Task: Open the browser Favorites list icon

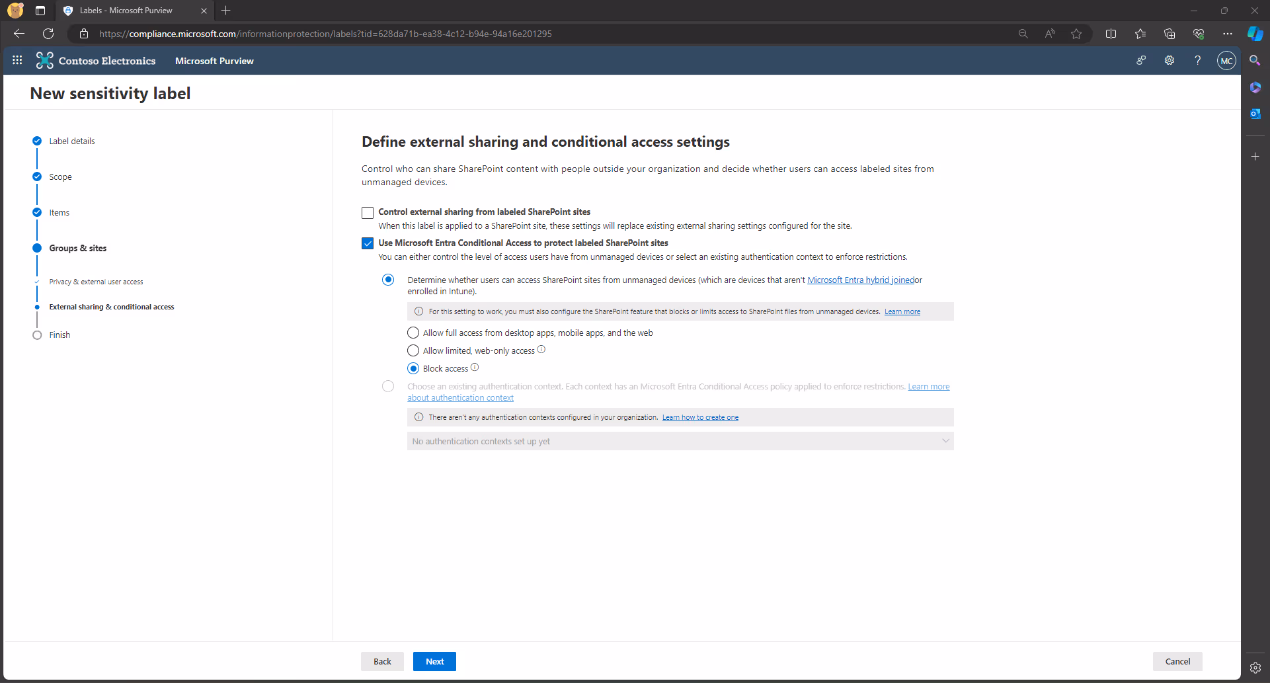Action: pyautogui.click(x=1140, y=34)
